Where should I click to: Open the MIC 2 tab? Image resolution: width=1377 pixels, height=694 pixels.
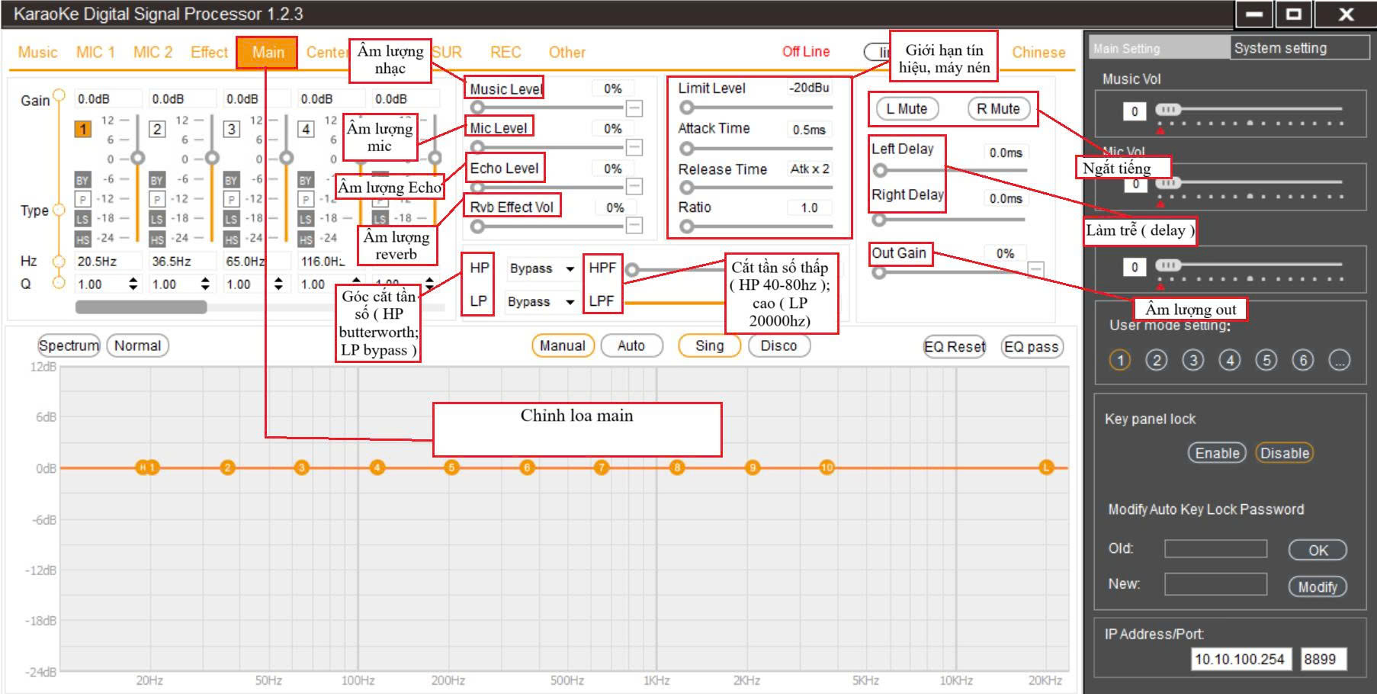point(152,52)
